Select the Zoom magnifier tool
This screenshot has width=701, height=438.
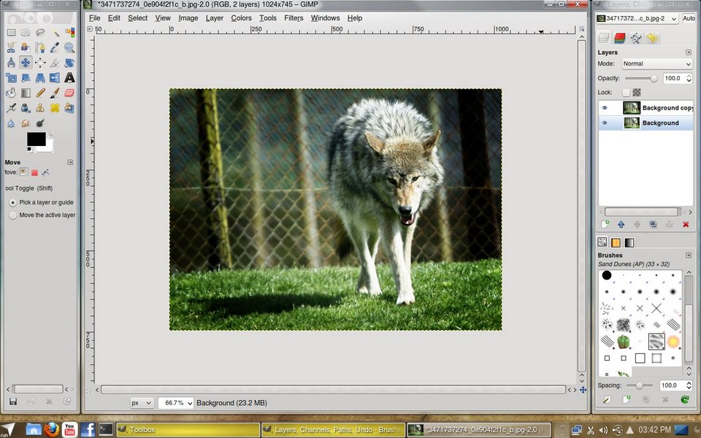pyautogui.click(x=69, y=47)
